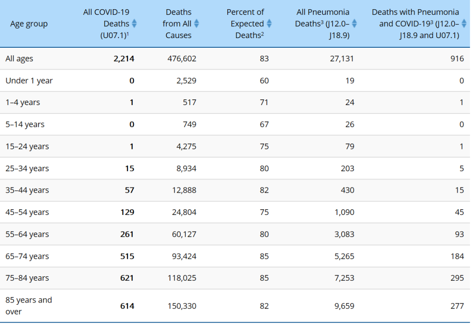This screenshot has width=474, height=324.
Task: Click the 1,090 pneumonia deaths value
Action: (x=345, y=212)
